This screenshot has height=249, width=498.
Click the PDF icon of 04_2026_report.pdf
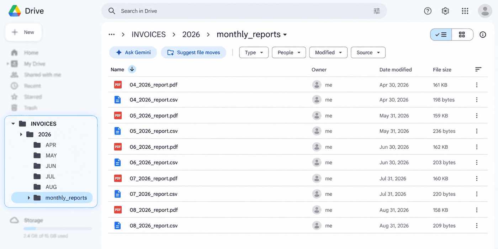click(x=118, y=85)
